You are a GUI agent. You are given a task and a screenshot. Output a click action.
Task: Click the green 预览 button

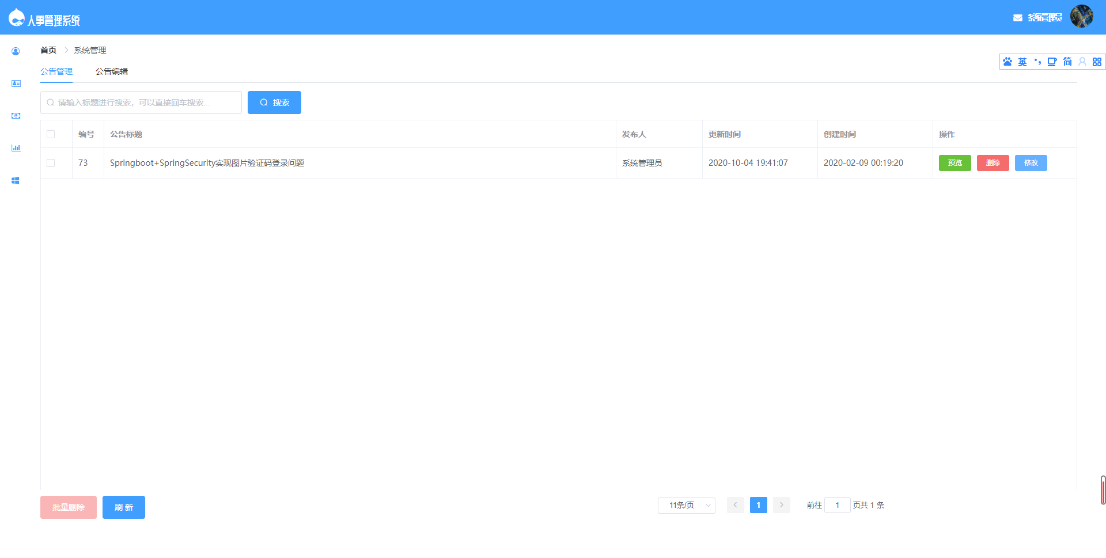click(955, 163)
